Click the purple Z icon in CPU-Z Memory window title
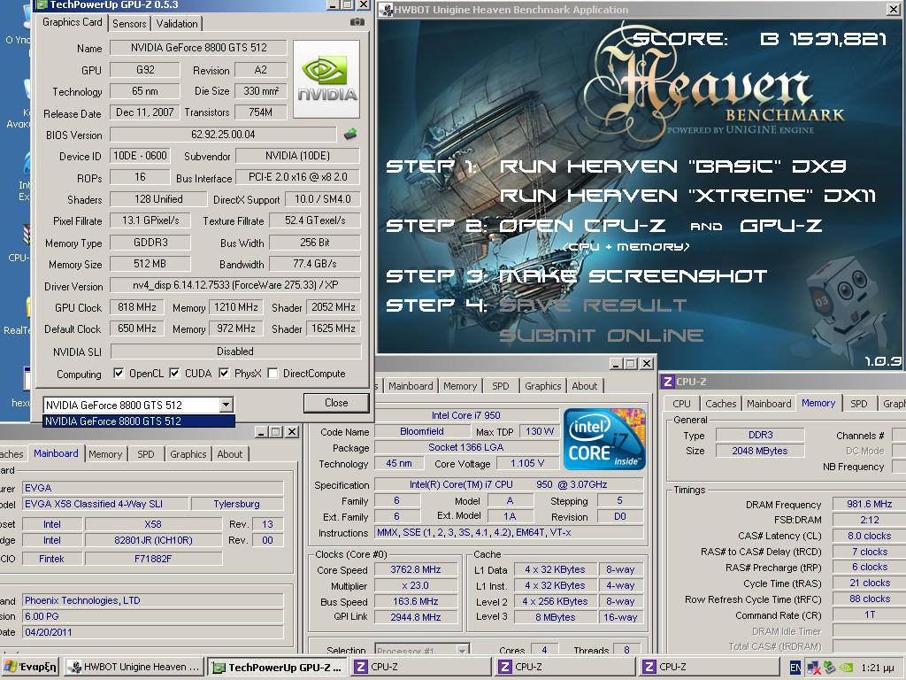The height and width of the screenshot is (680, 906). [667, 382]
